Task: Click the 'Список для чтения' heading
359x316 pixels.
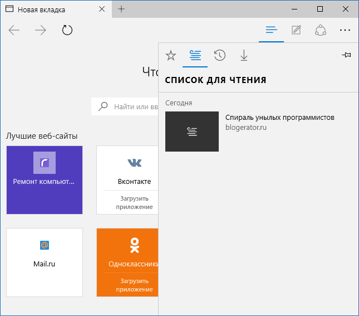Action: tap(215, 80)
